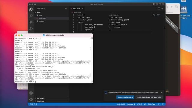
Task: Open errors and warnings status item
Action: (33, 104)
